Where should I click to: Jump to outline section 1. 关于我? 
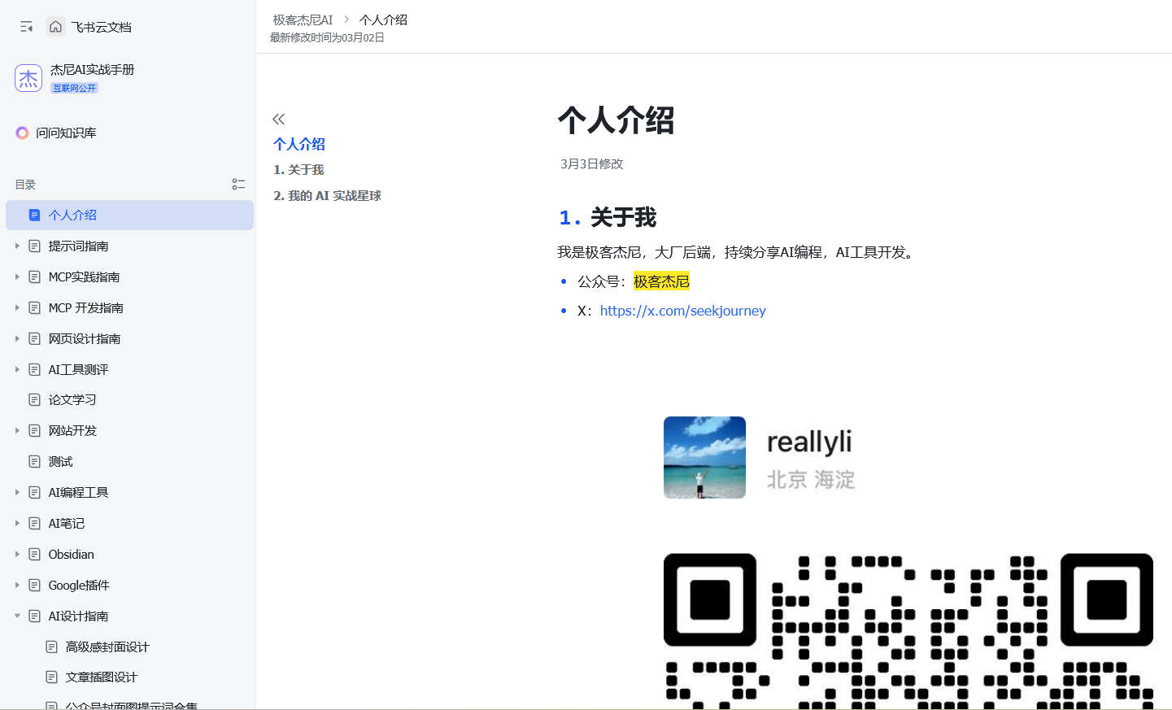pos(298,169)
